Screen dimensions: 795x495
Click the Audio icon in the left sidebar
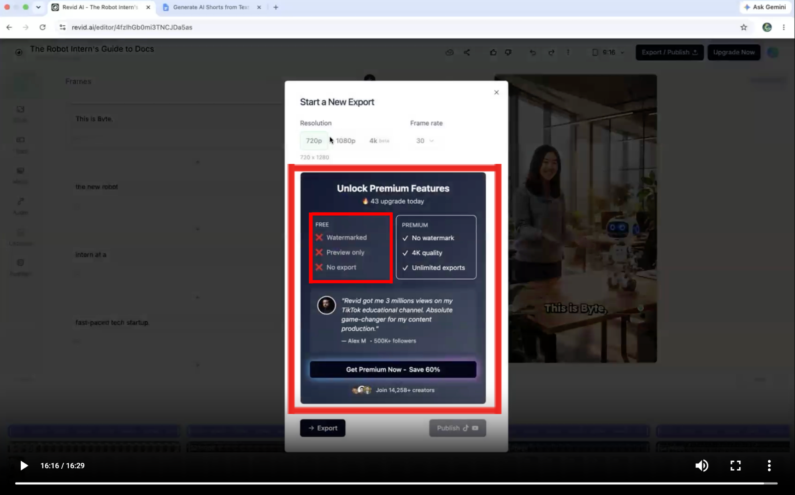click(x=20, y=206)
